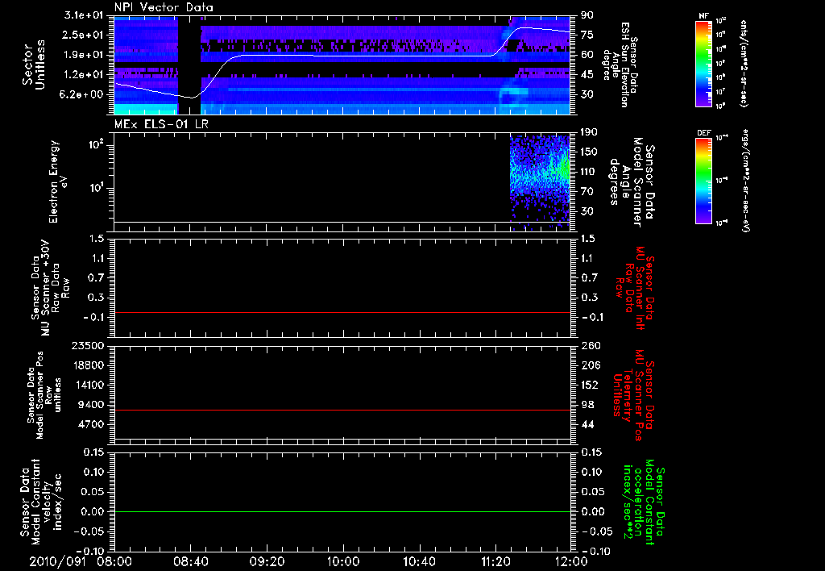Click the '90' sun elevation tick
This screenshot has width=825, height=571.
click(587, 15)
